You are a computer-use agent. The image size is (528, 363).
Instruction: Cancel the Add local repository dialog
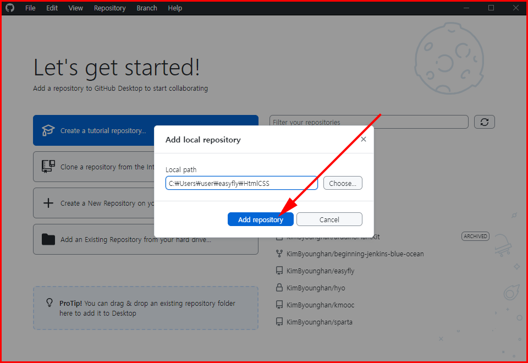point(329,219)
